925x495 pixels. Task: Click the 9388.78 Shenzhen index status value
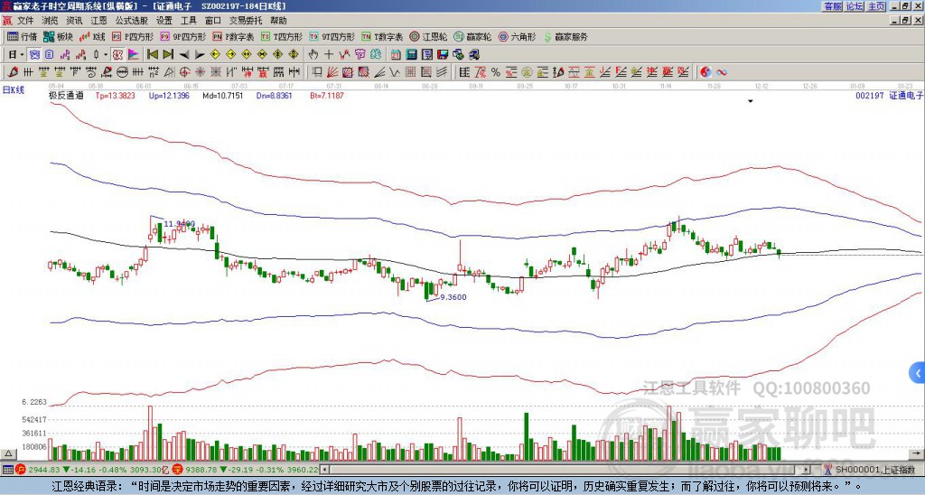pos(201,470)
